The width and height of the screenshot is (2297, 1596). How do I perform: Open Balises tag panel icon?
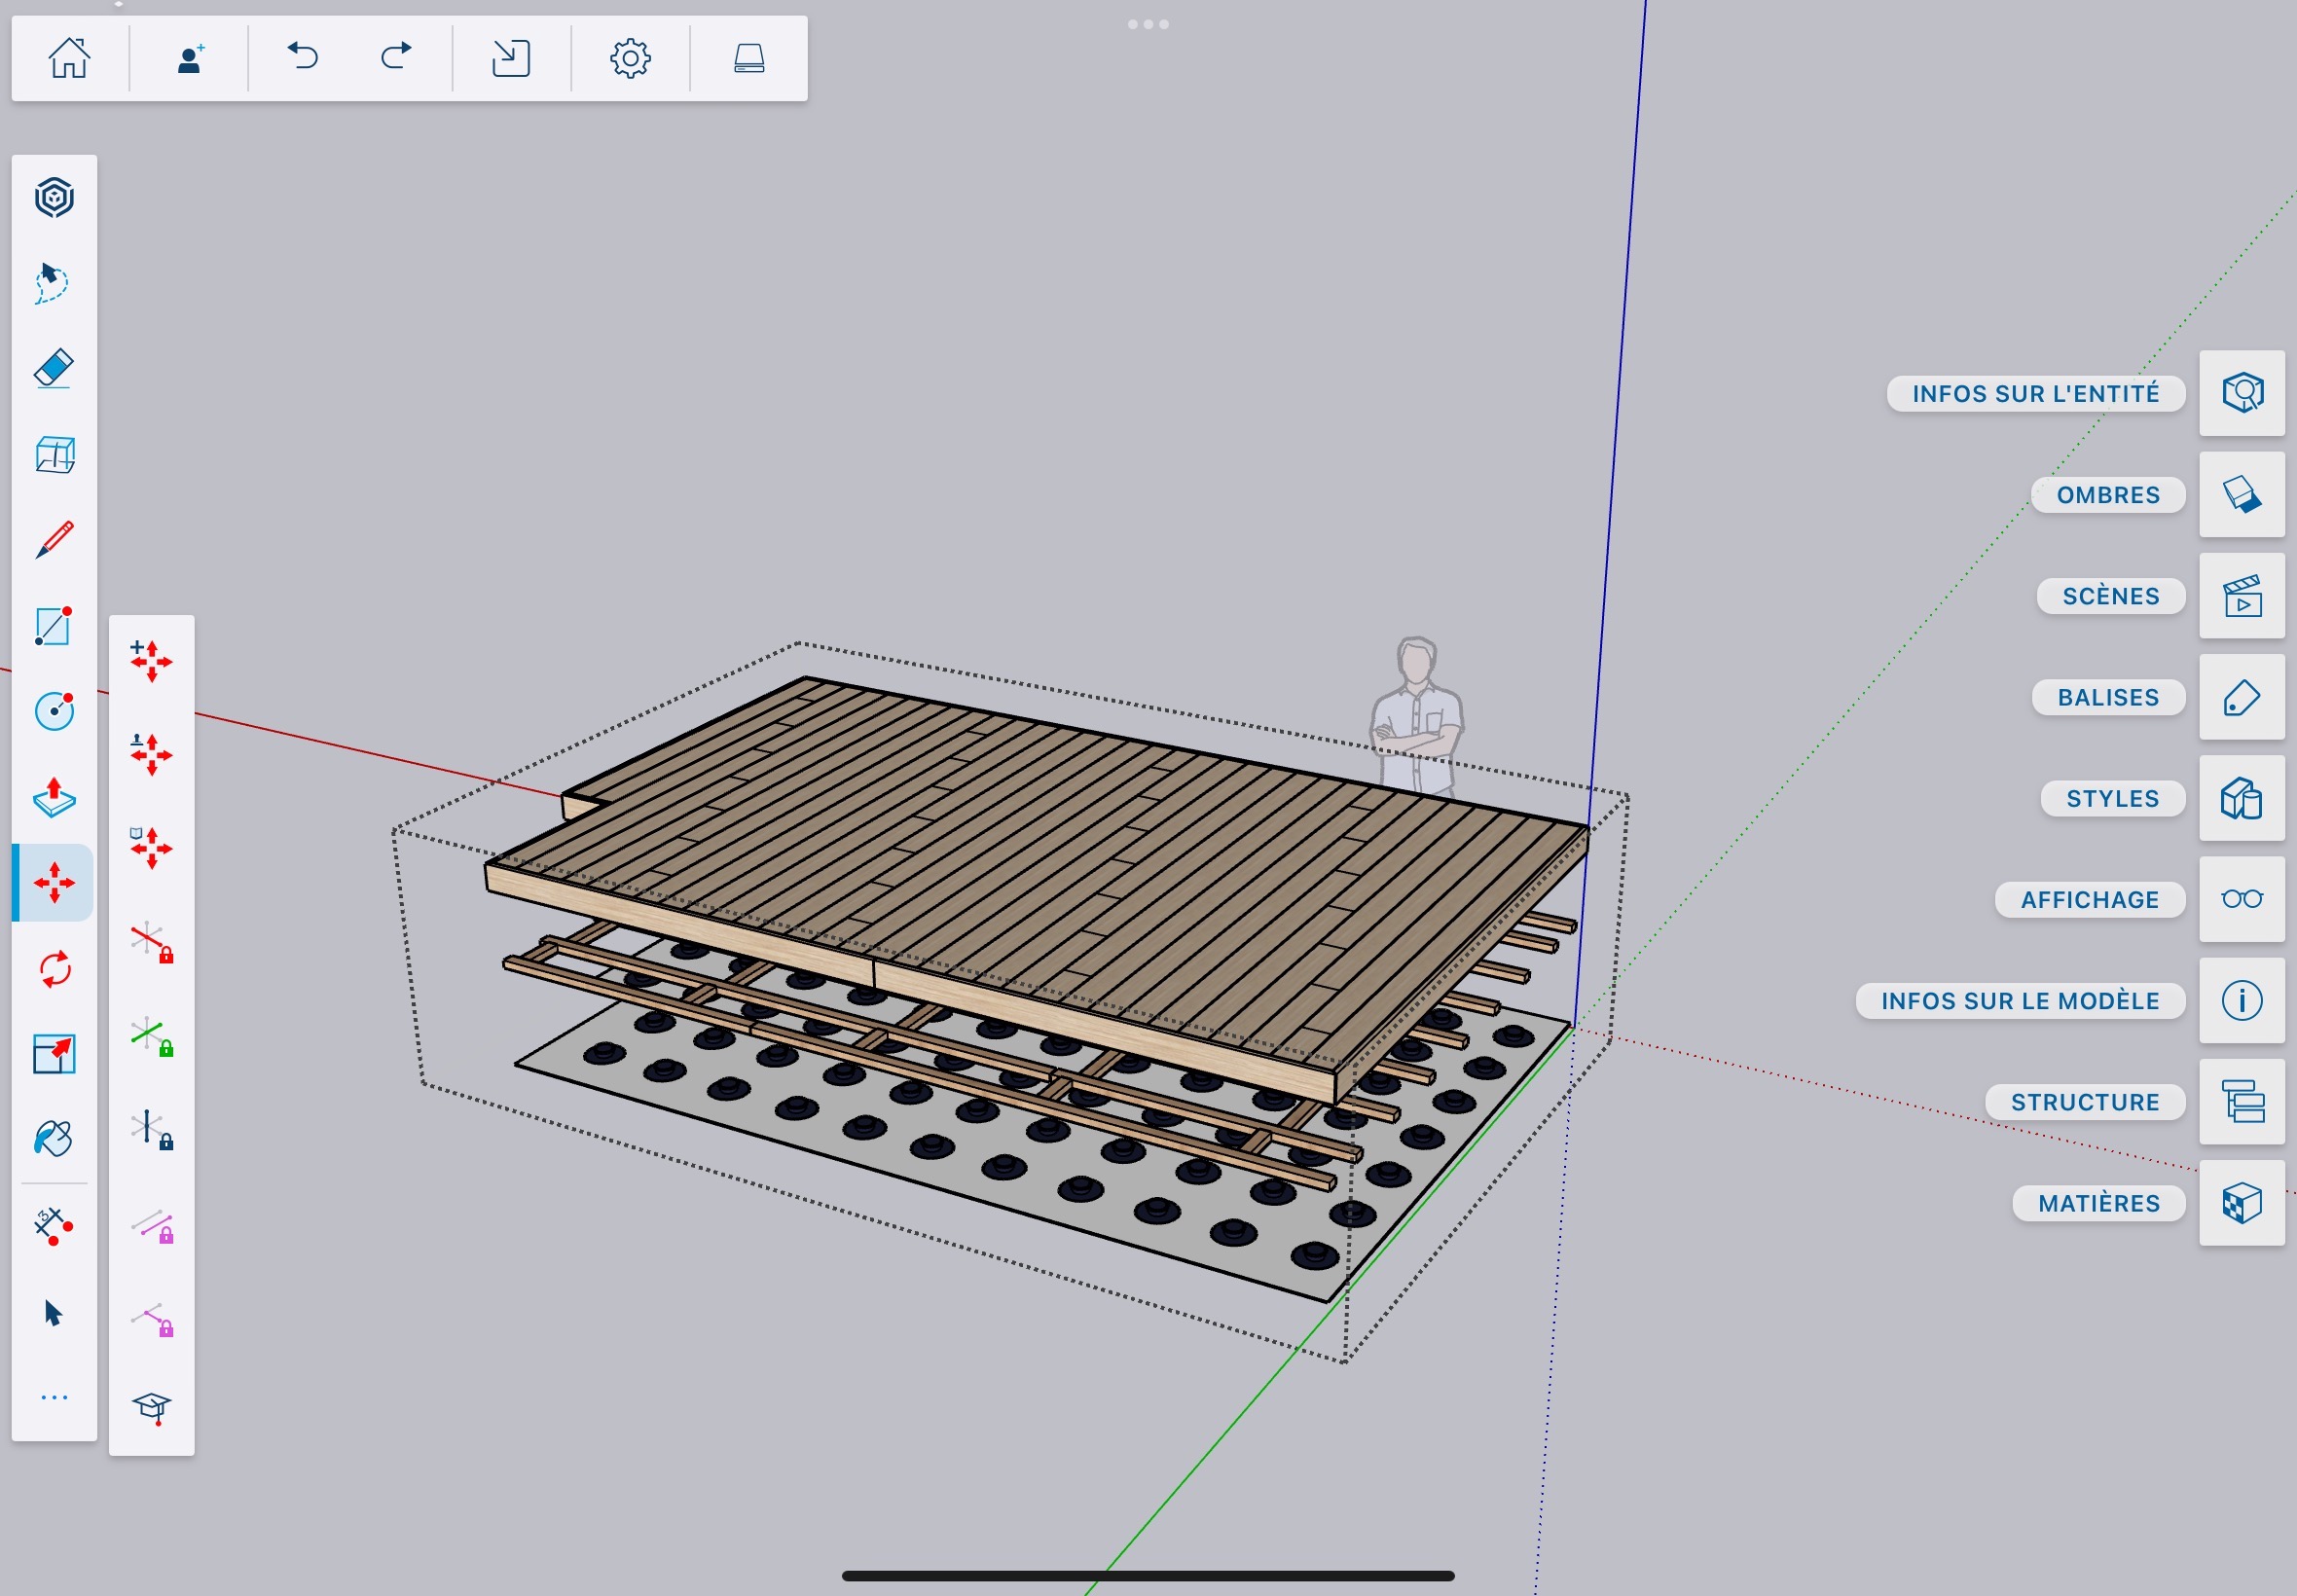click(2242, 697)
